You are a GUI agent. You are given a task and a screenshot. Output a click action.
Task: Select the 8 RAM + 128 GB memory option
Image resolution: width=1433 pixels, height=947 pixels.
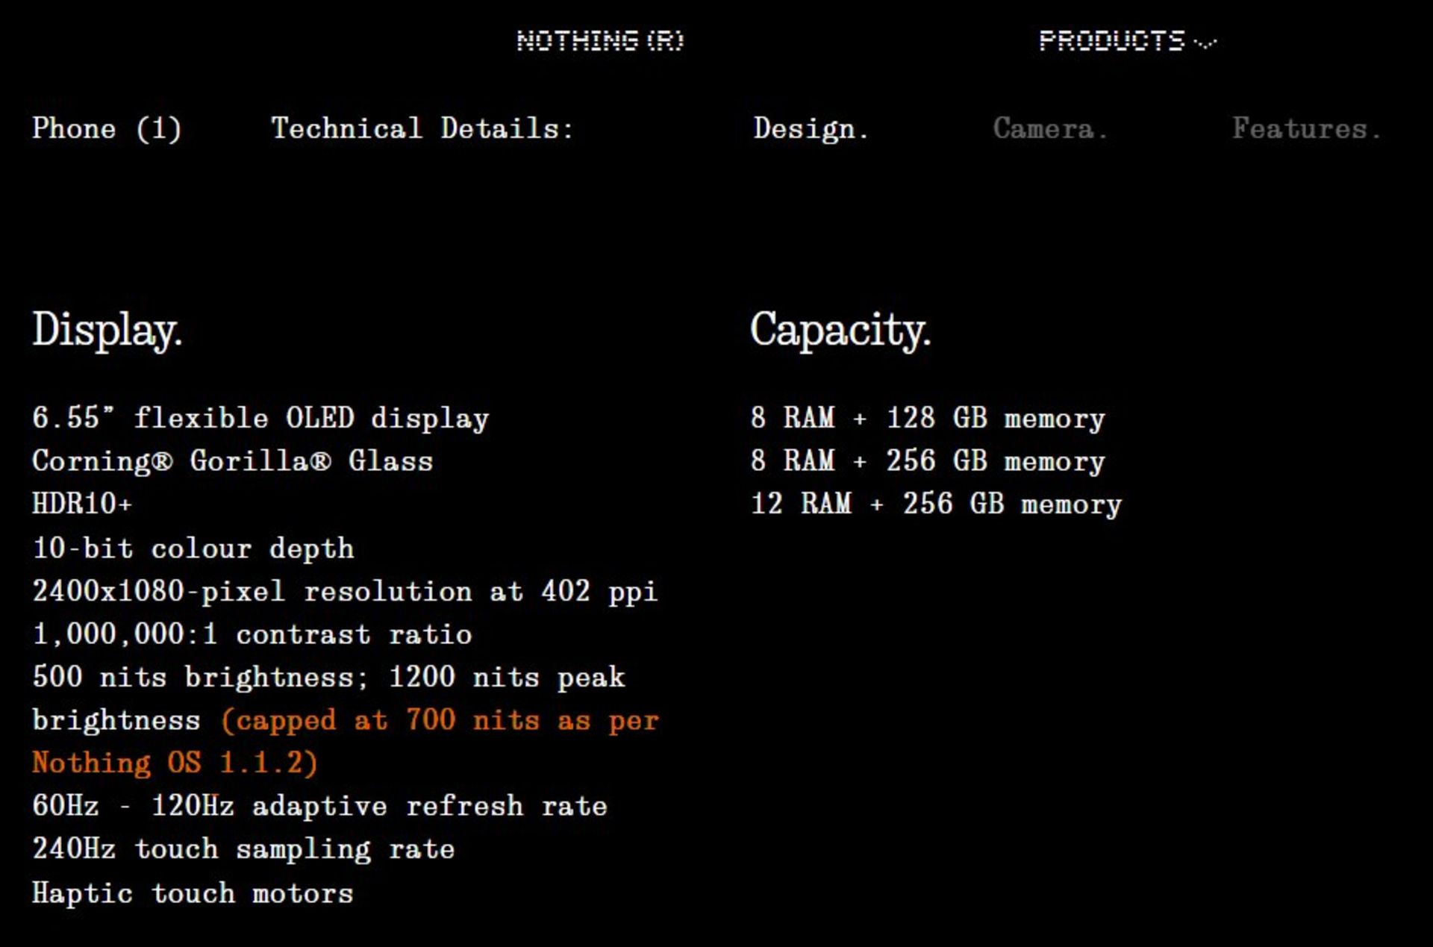pos(928,418)
